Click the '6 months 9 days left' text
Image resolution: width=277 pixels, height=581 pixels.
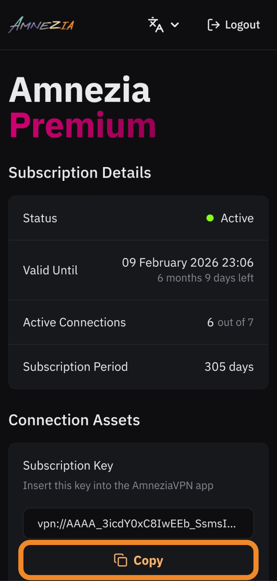[x=205, y=278]
